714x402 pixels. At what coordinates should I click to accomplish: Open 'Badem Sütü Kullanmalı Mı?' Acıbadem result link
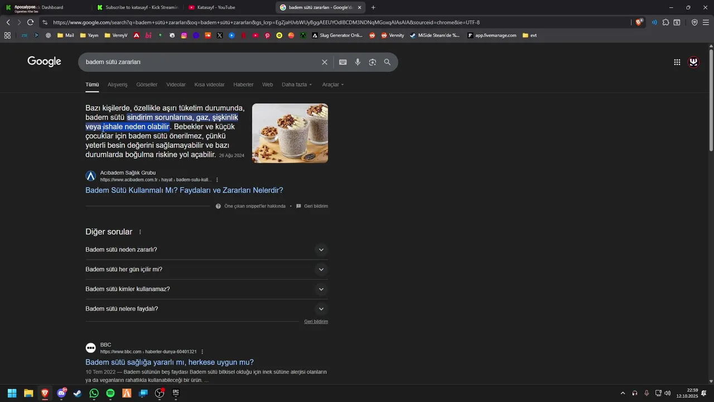tap(184, 190)
